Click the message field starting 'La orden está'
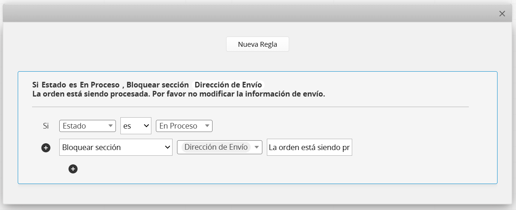Screen dimensions: 516x210 tap(309, 147)
